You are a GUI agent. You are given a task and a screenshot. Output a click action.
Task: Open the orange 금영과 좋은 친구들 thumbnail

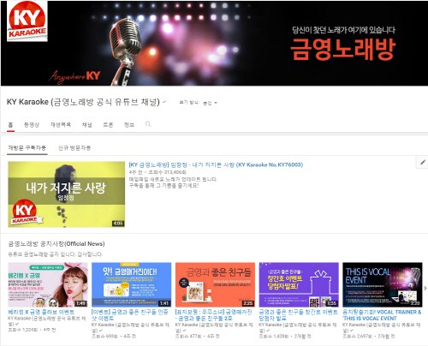coord(215,285)
